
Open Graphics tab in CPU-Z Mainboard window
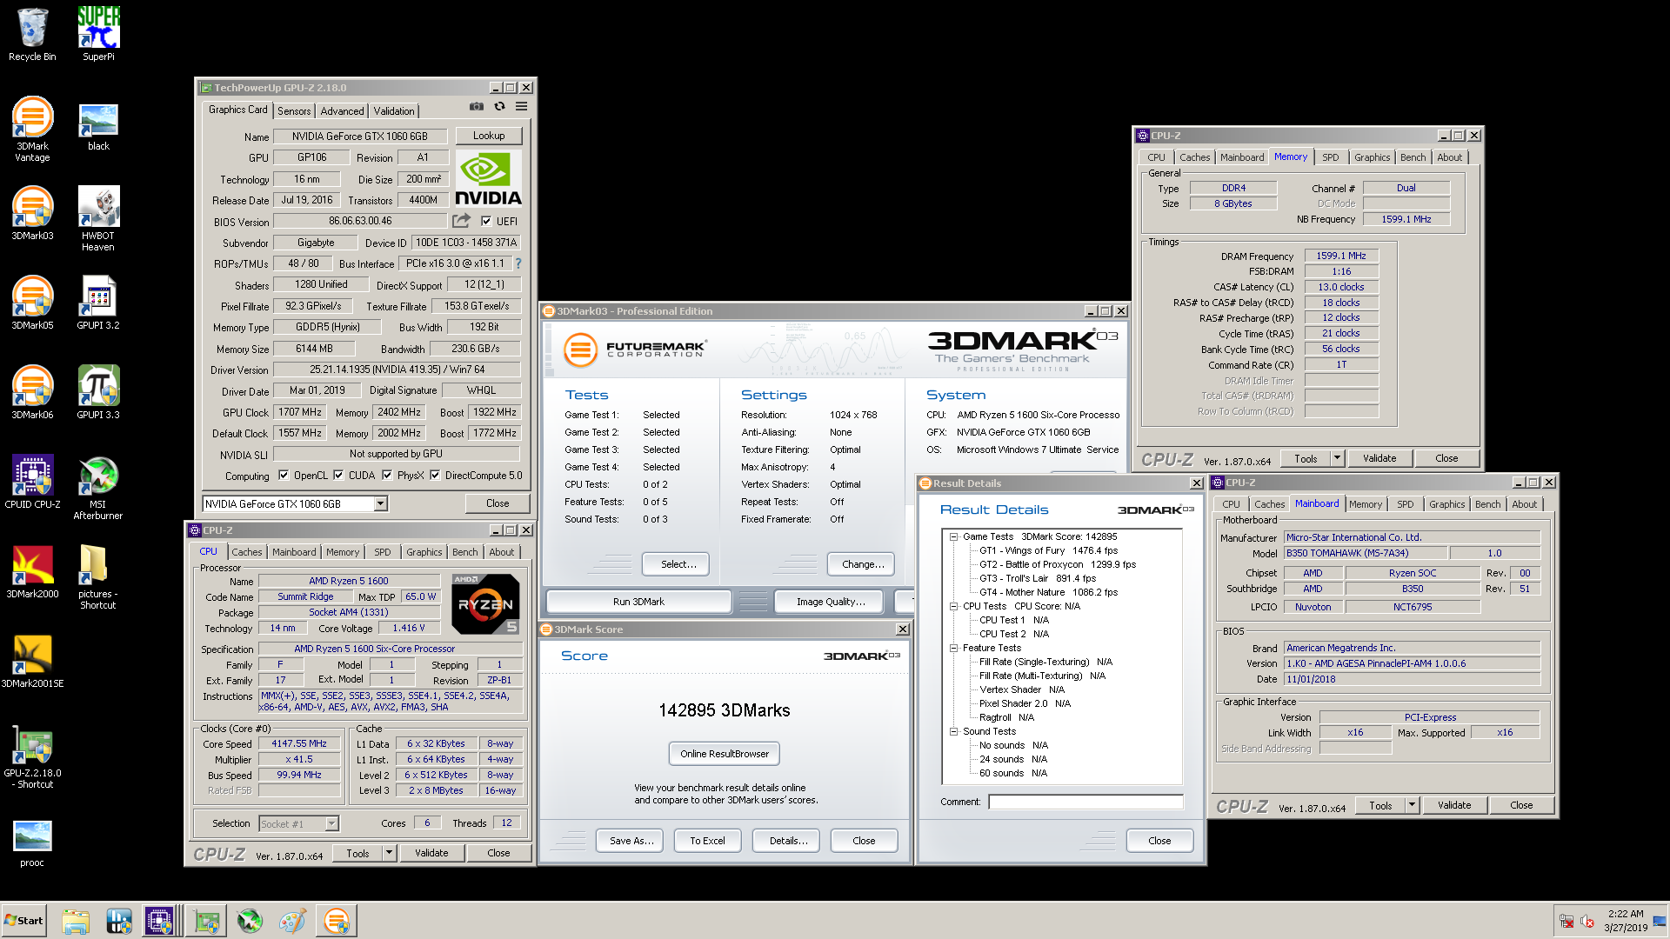(1447, 504)
